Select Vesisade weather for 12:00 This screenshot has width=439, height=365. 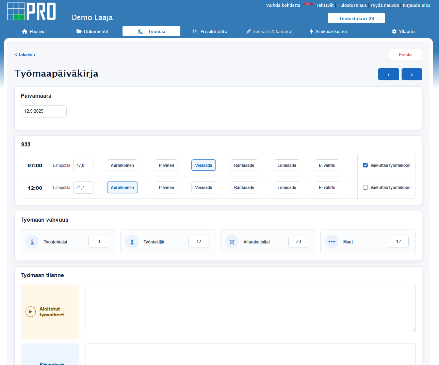[x=204, y=187]
